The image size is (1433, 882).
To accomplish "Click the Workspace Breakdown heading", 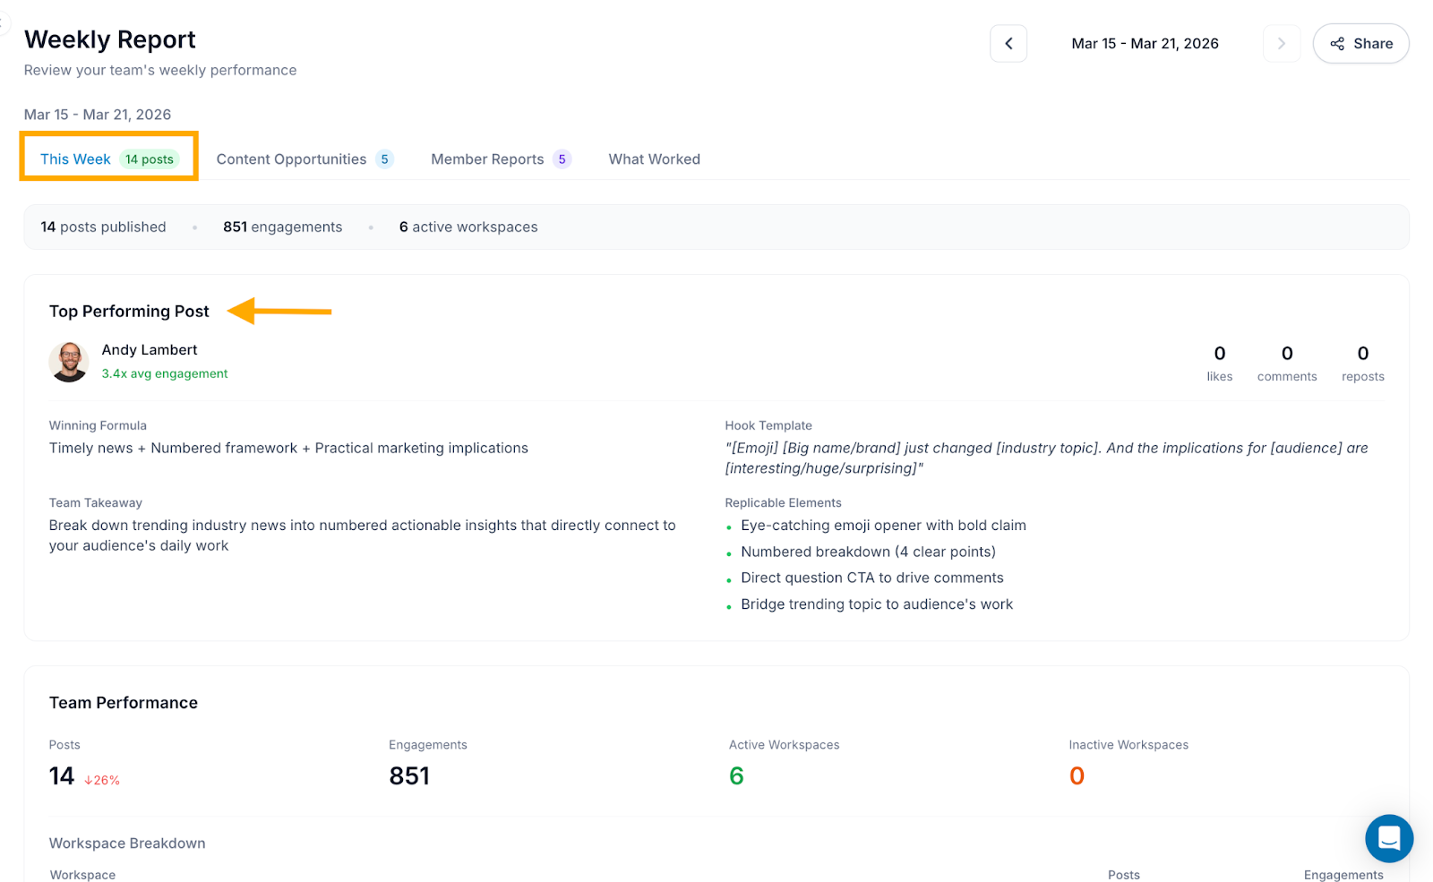I will tap(127, 843).
